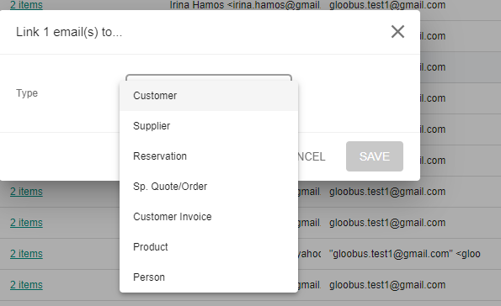
Task: Select the quoted "gloobus.test1@gmail.com" recipient cell
Action: [x=405, y=254]
